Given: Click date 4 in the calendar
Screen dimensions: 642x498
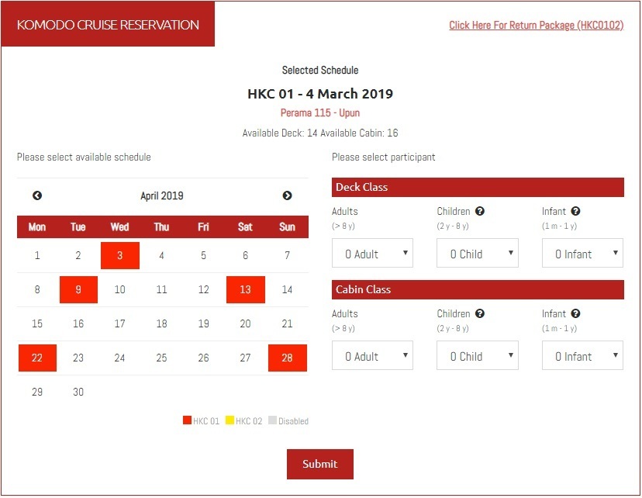Looking at the screenshot, I should tap(162, 255).
